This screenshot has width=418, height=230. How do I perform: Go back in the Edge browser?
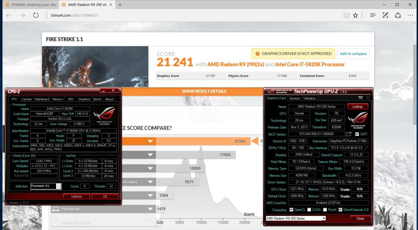(x=9, y=15)
